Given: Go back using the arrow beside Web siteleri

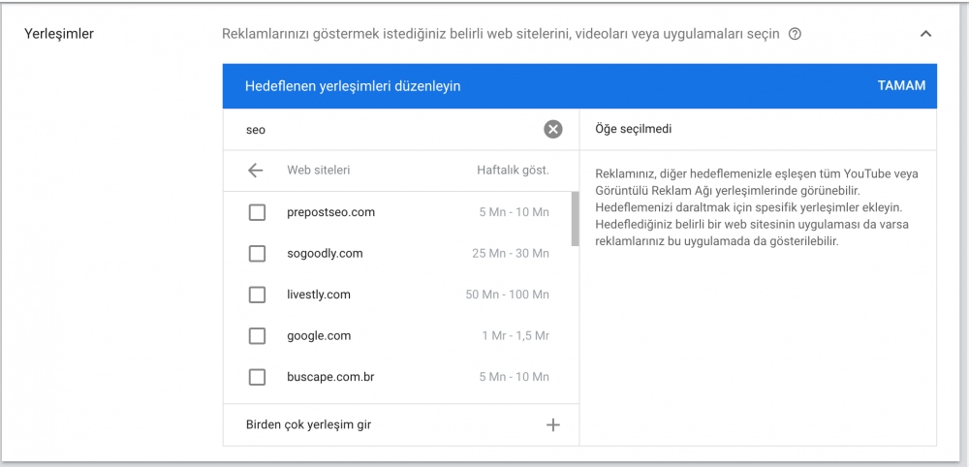Looking at the screenshot, I should (255, 171).
